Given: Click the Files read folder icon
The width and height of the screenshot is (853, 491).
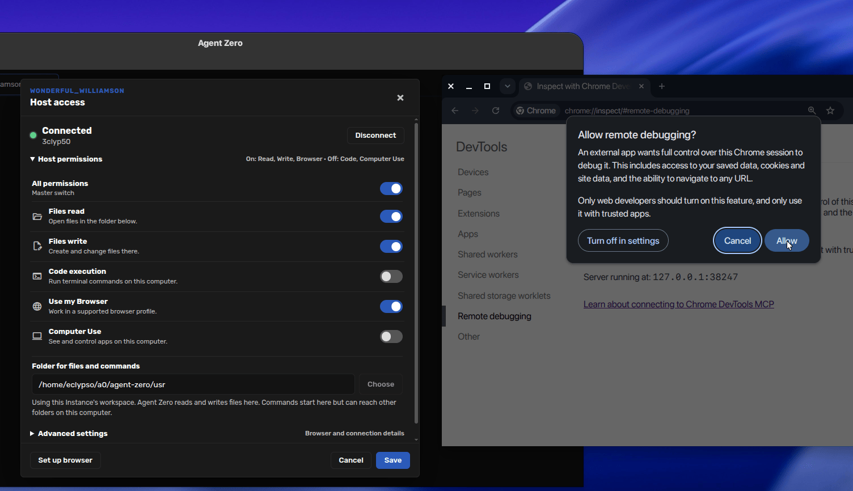Looking at the screenshot, I should tap(37, 216).
